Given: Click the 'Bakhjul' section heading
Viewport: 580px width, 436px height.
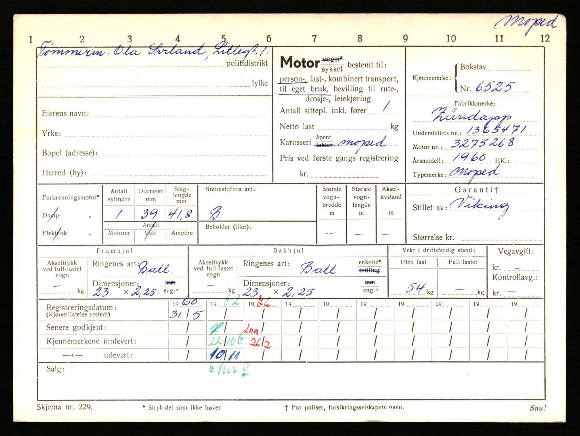Looking at the screenshot, I should click(x=288, y=251).
